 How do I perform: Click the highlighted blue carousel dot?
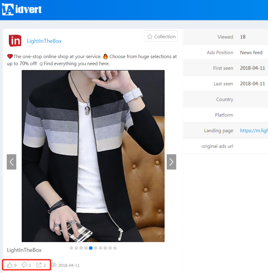coord(91,248)
